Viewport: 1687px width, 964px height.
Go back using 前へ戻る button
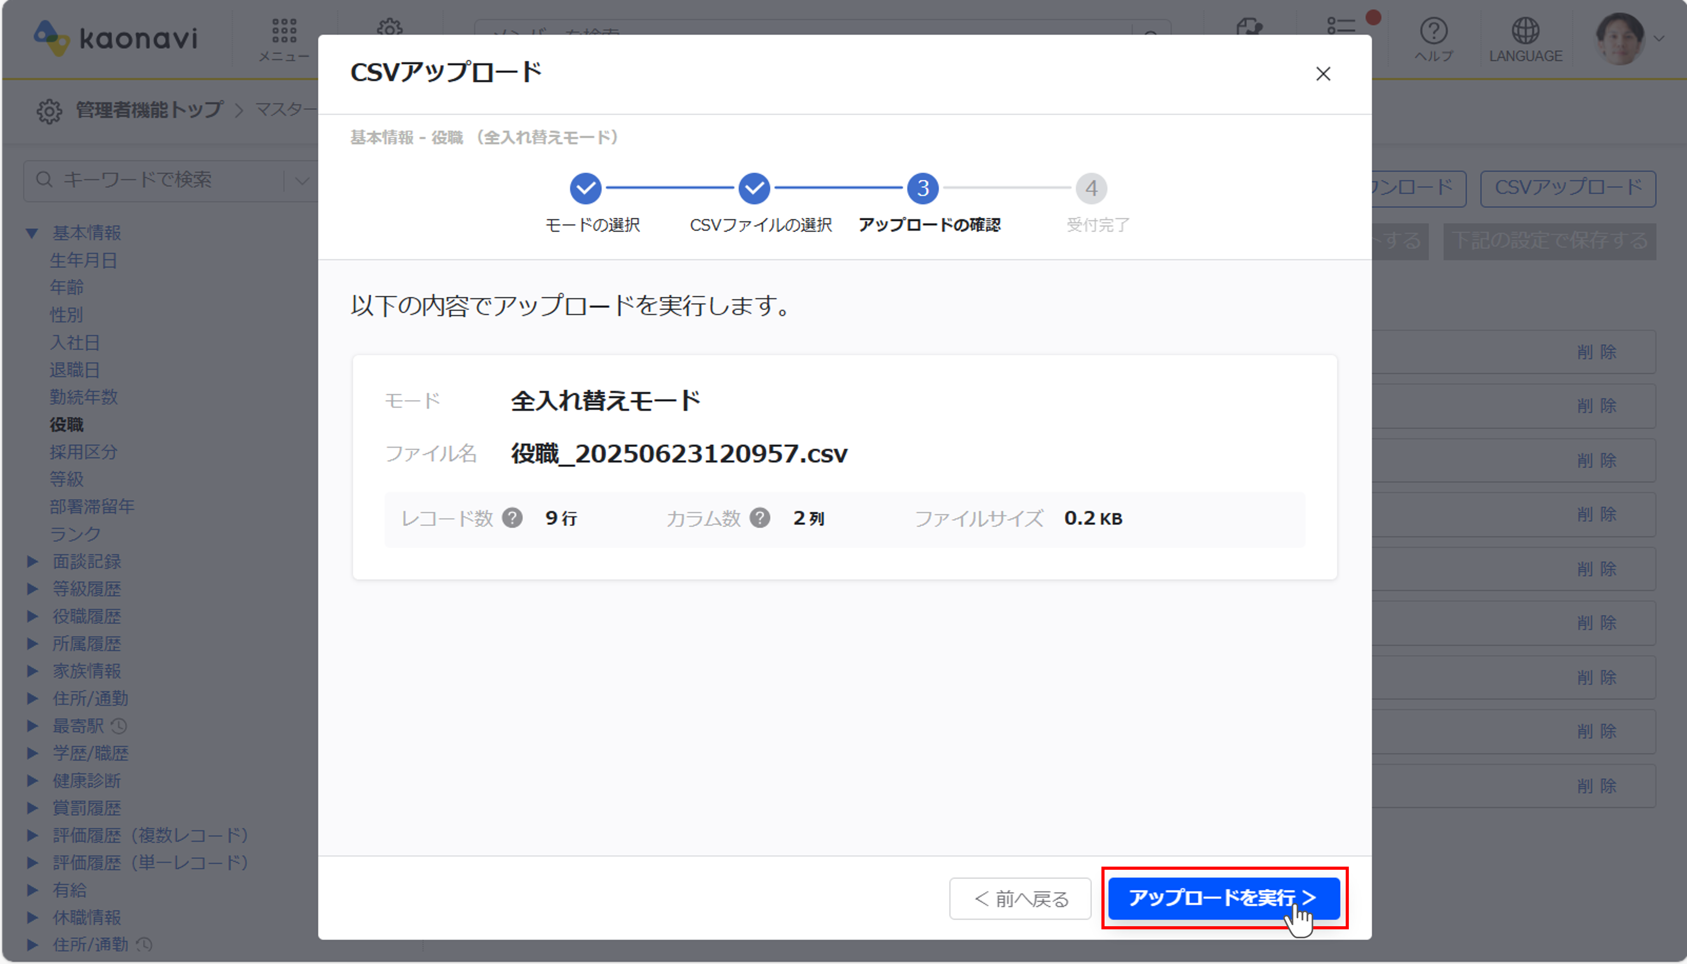[x=1020, y=899]
